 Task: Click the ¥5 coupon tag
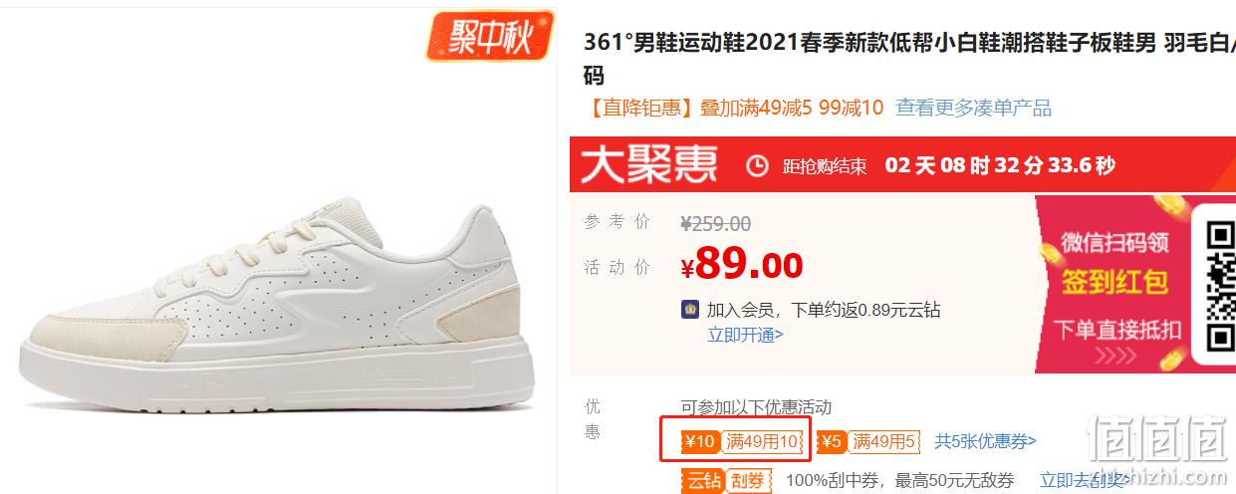tap(833, 441)
